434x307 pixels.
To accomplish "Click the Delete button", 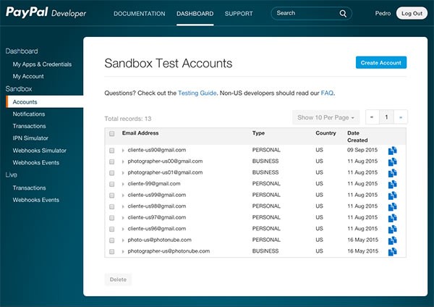I will pos(118,279).
